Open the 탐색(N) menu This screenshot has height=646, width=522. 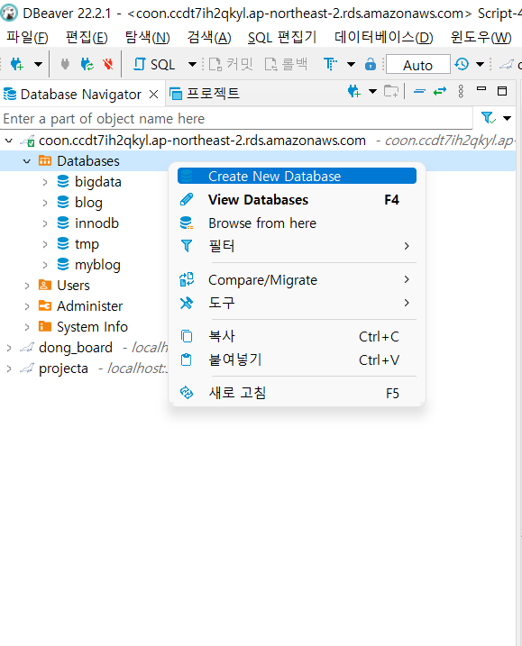[x=147, y=38]
